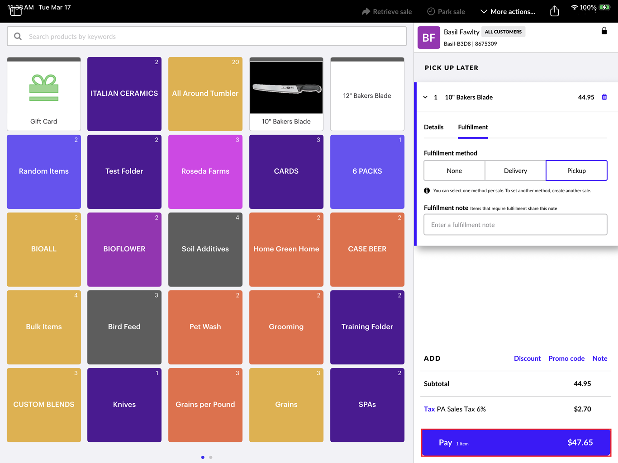The height and width of the screenshot is (463, 618).
Task: Click the lock icon beside the customer
Action: (x=604, y=31)
